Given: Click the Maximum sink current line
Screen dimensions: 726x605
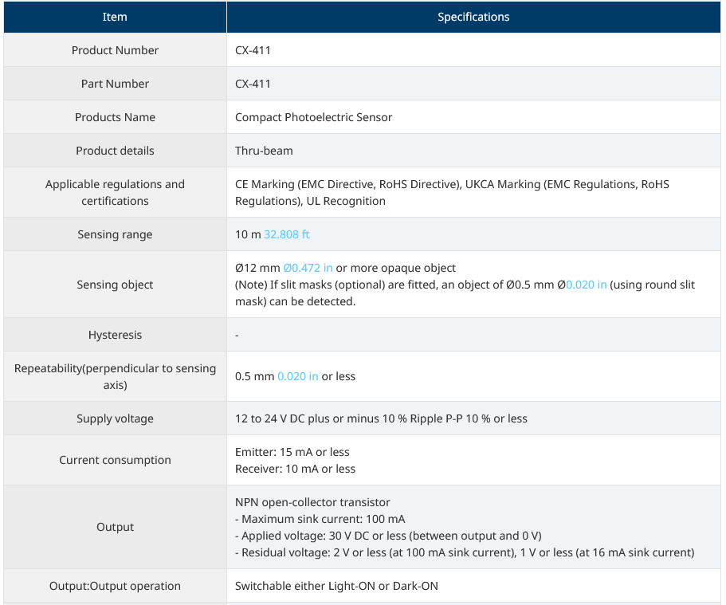Looking at the screenshot, I should (x=320, y=519).
